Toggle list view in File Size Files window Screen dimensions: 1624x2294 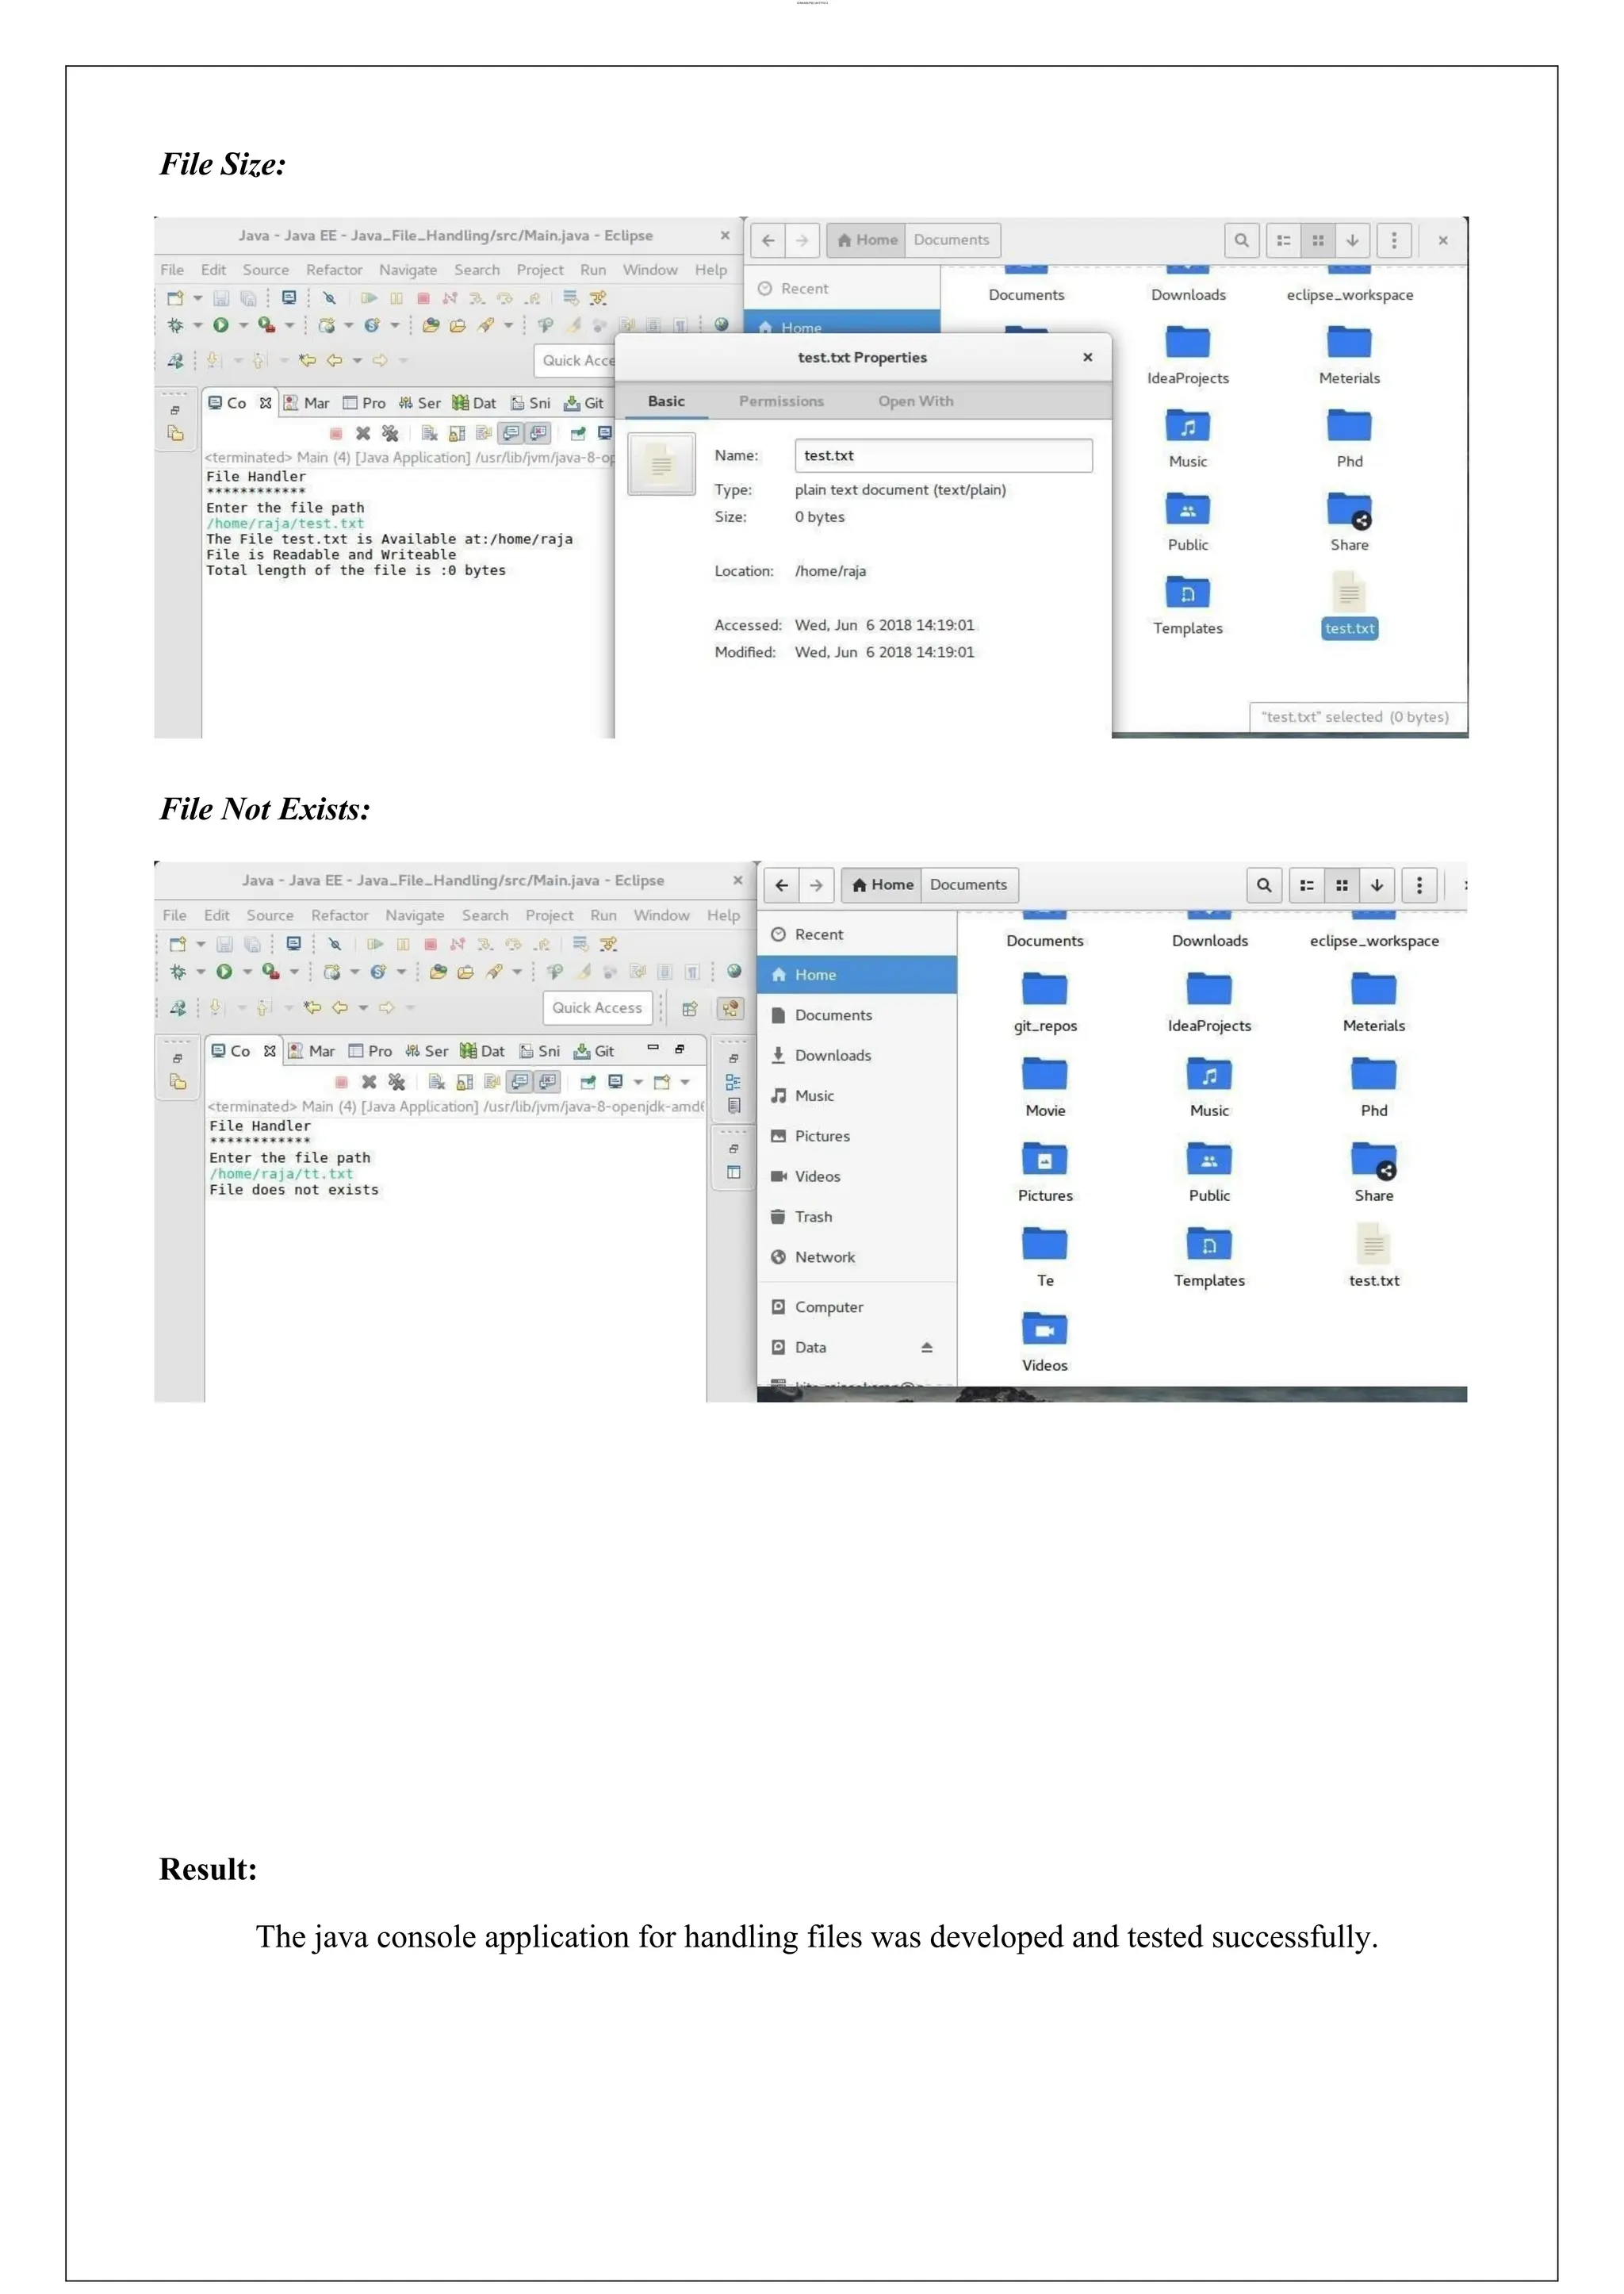tap(1283, 240)
